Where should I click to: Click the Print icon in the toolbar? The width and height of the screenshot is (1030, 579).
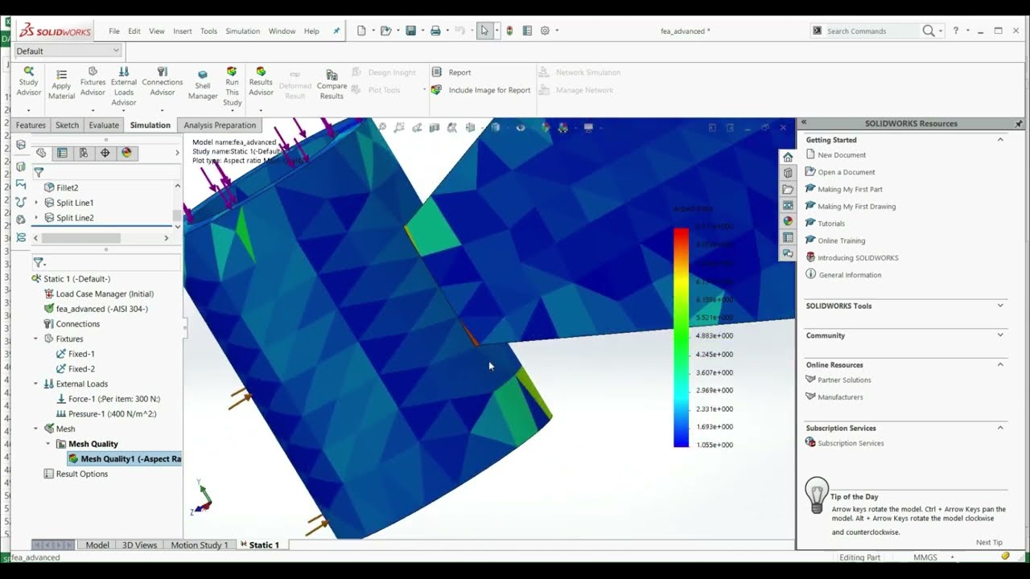[435, 31]
